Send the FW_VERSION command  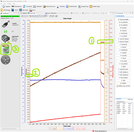[x=123, y=25]
